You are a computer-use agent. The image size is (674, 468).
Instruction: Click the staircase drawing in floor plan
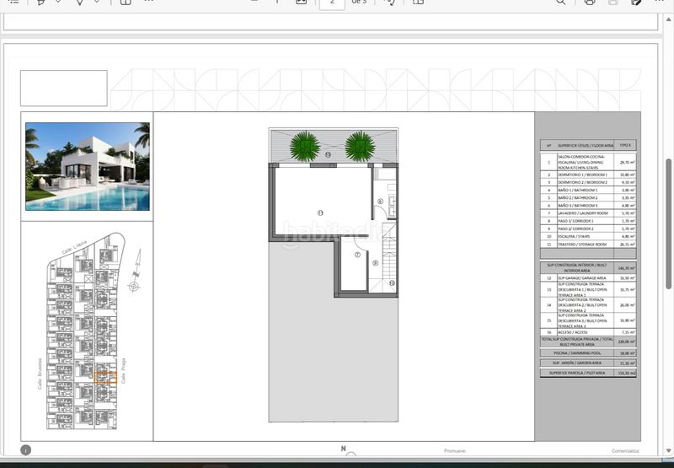[x=389, y=258]
